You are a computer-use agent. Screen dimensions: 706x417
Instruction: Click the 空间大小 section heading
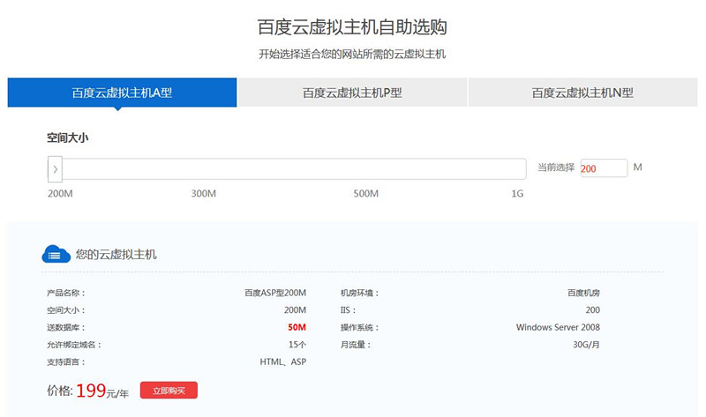pyautogui.click(x=68, y=138)
